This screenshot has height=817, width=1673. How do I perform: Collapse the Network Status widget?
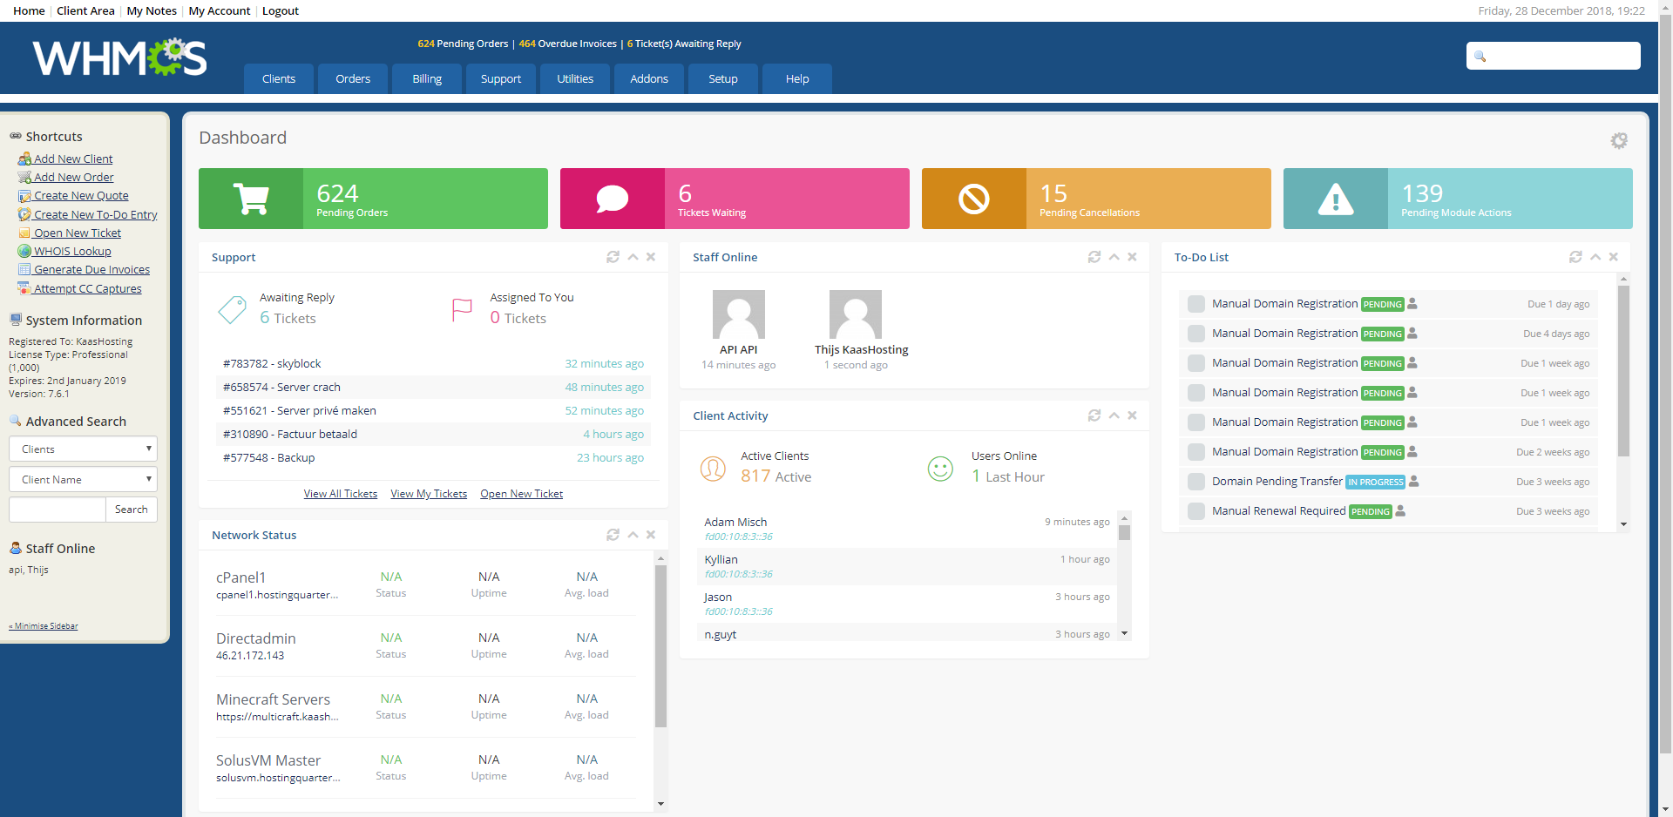(x=633, y=535)
